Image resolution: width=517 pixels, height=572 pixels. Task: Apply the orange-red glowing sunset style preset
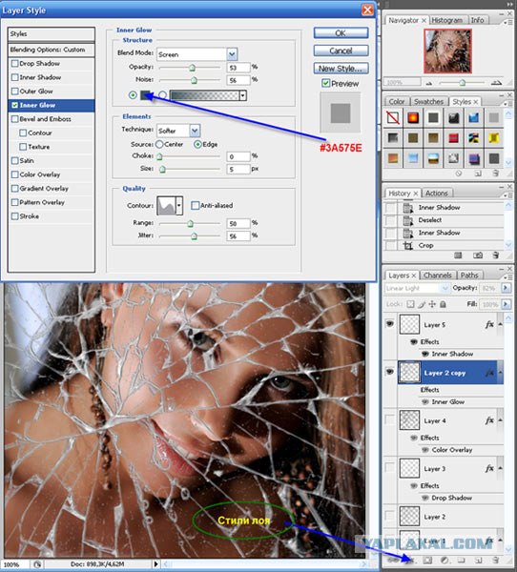tap(413, 118)
